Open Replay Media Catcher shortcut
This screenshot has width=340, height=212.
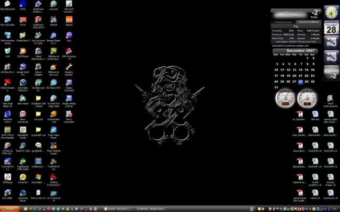point(69,101)
